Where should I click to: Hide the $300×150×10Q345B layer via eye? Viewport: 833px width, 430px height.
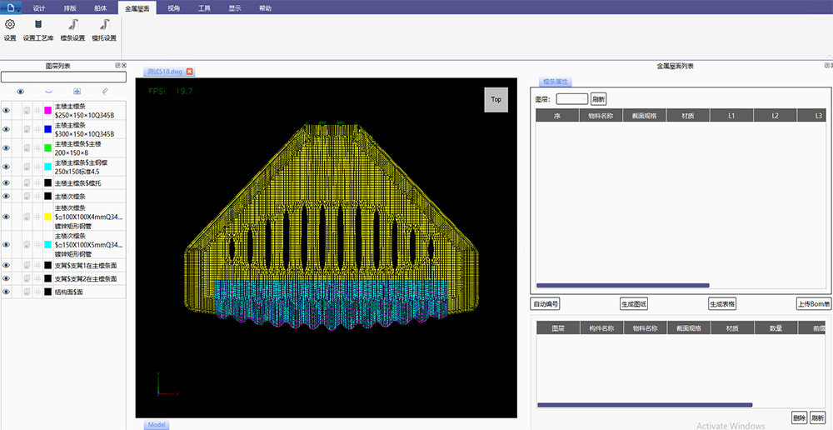(x=7, y=129)
